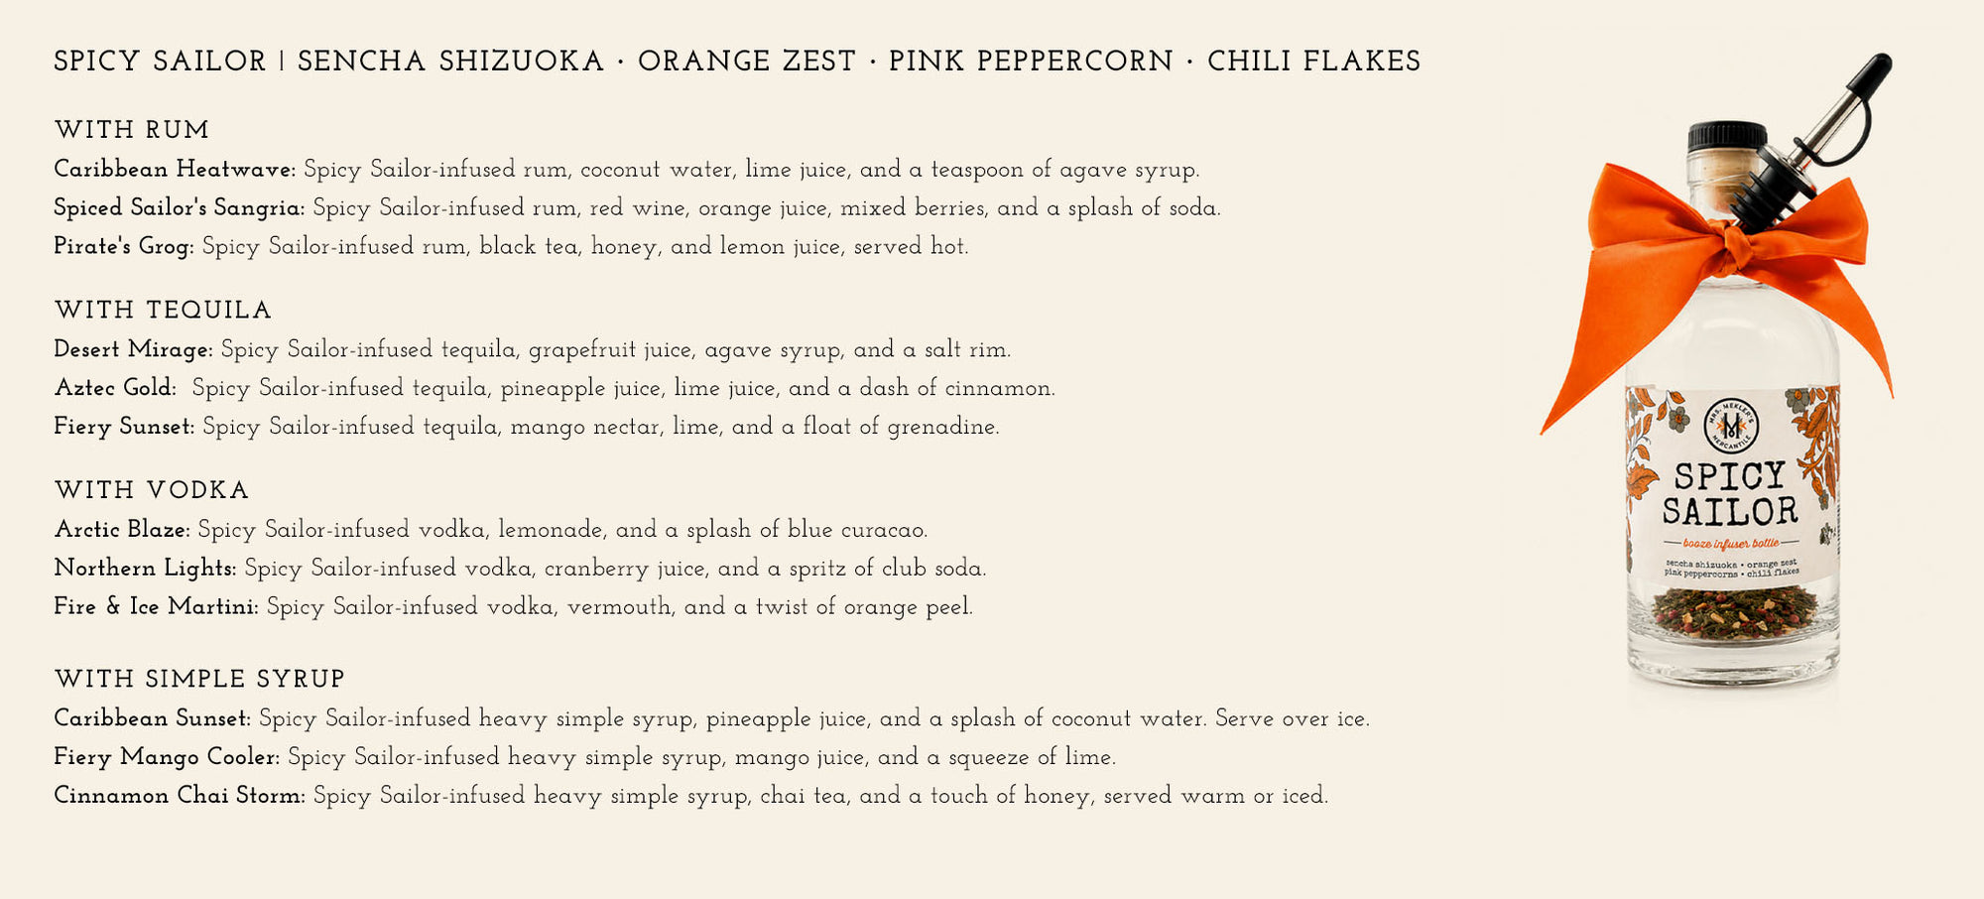Click the Fire & Ice Martini recipe name

coord(157,606)
